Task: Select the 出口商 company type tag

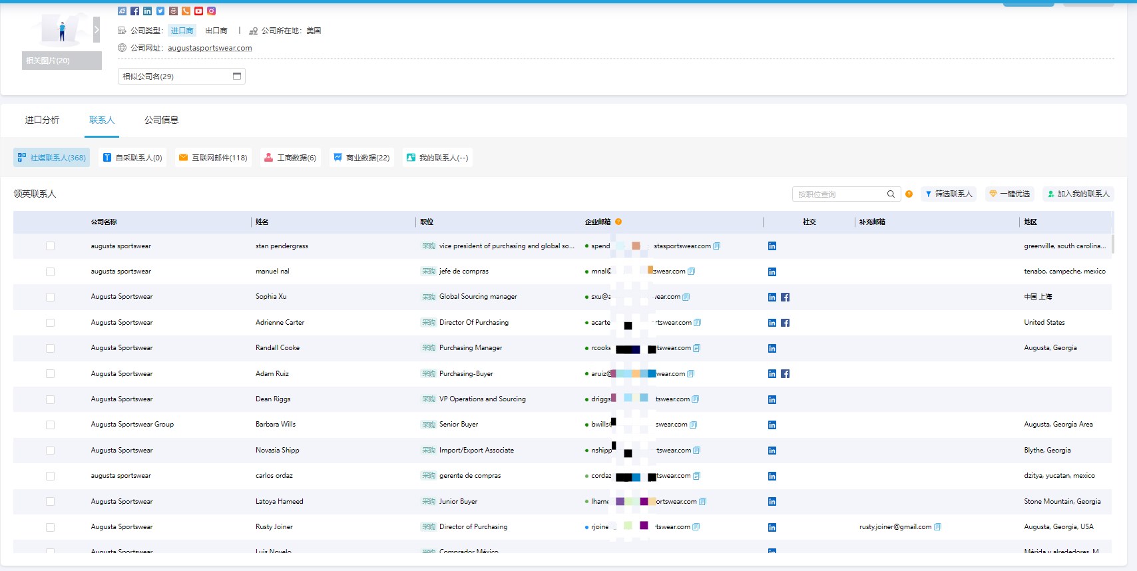Action: pos(216,31)
